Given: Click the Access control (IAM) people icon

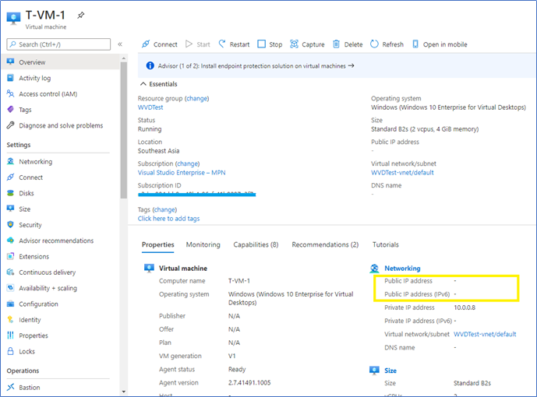Looking at the screenshot, I should [11, 93].
